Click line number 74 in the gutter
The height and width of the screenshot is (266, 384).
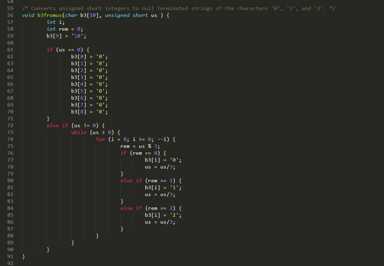[10, 139]
